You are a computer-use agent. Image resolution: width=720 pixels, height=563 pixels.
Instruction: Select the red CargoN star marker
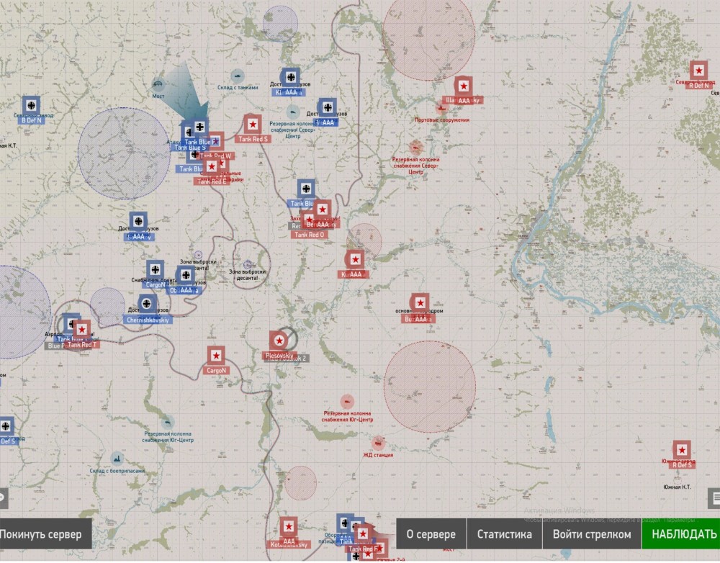click(x=215, y=355)
